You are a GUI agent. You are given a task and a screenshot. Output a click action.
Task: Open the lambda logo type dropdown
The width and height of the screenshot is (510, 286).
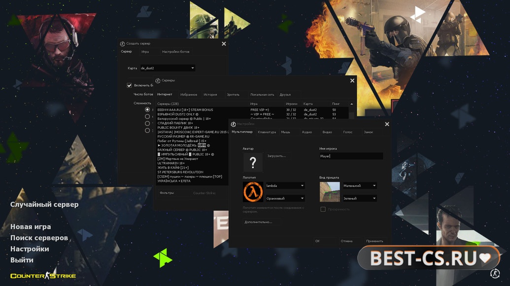click(x=285, y=185)
